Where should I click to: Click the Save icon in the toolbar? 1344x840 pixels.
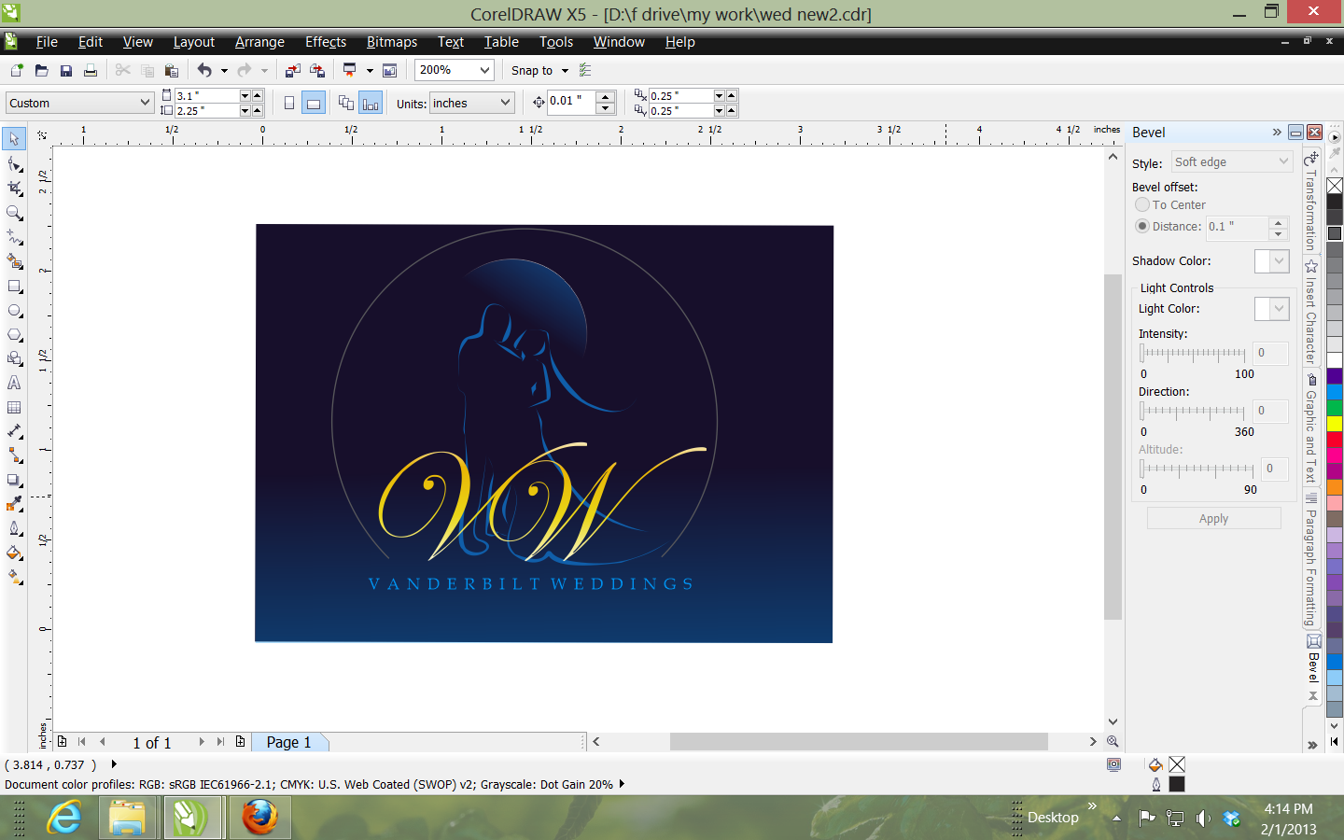(x=66, y=71)
